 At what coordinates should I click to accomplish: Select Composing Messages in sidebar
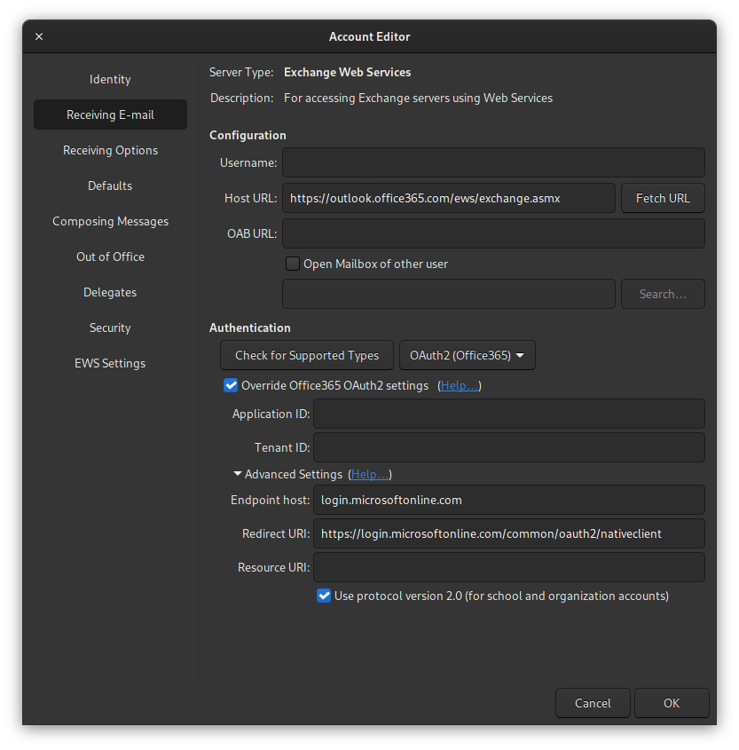point(110,221)
